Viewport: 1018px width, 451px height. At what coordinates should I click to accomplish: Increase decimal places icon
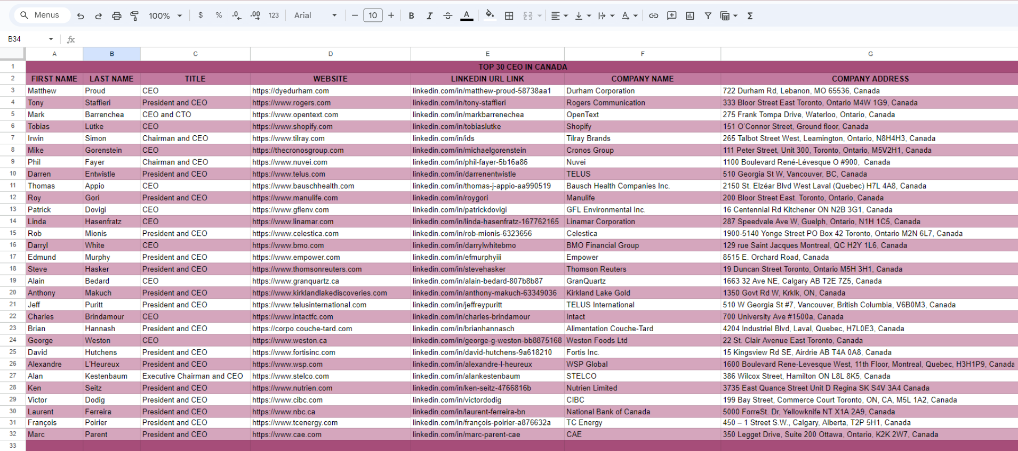coord(255,15)
